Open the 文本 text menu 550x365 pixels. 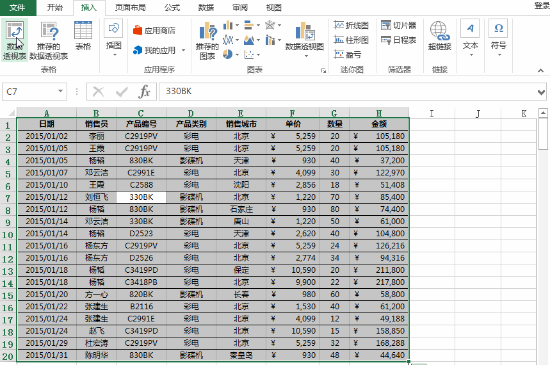(x=471, y=38)
